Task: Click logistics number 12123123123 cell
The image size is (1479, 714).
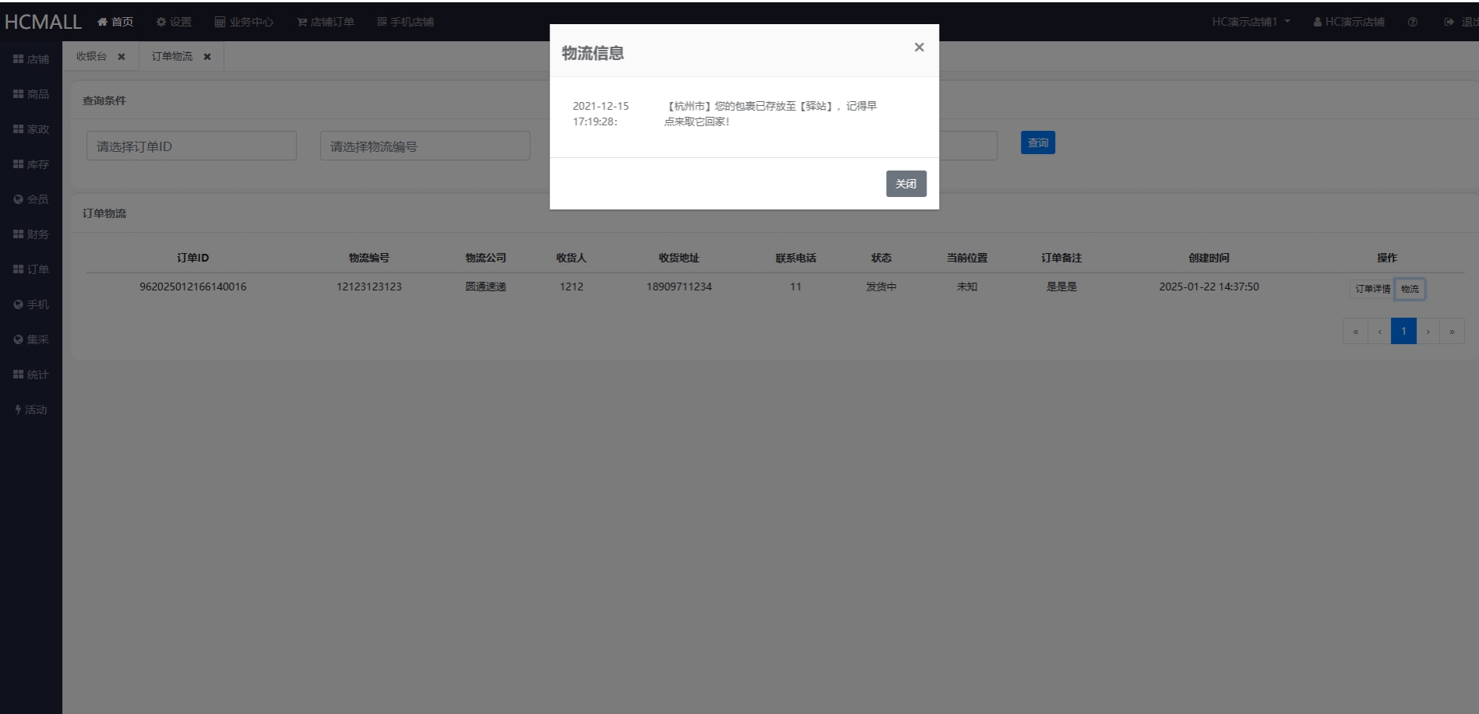Action: pos(369,287)
